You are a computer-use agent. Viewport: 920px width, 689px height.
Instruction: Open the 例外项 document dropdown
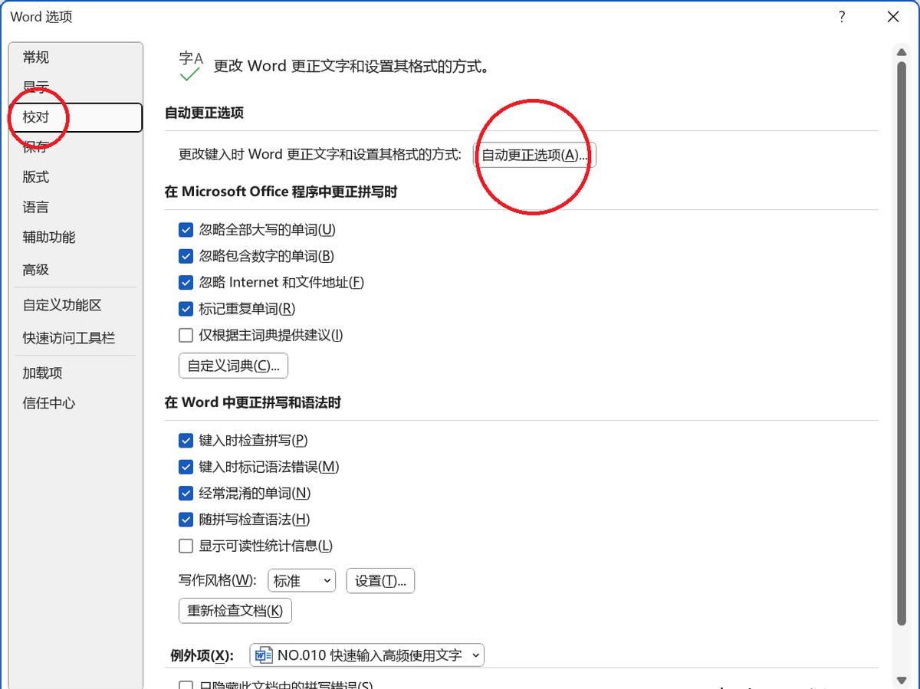point(367,655)
